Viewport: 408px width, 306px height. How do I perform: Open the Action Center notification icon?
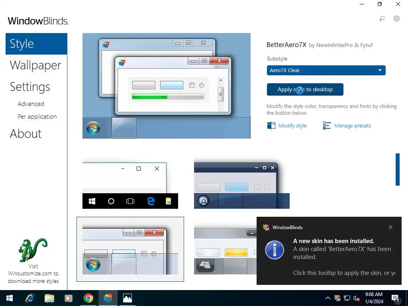(396, 298)
